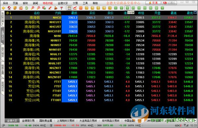The image size is (198, 128).
Task: Open the red line chart icon
Action: click(75, 8)
